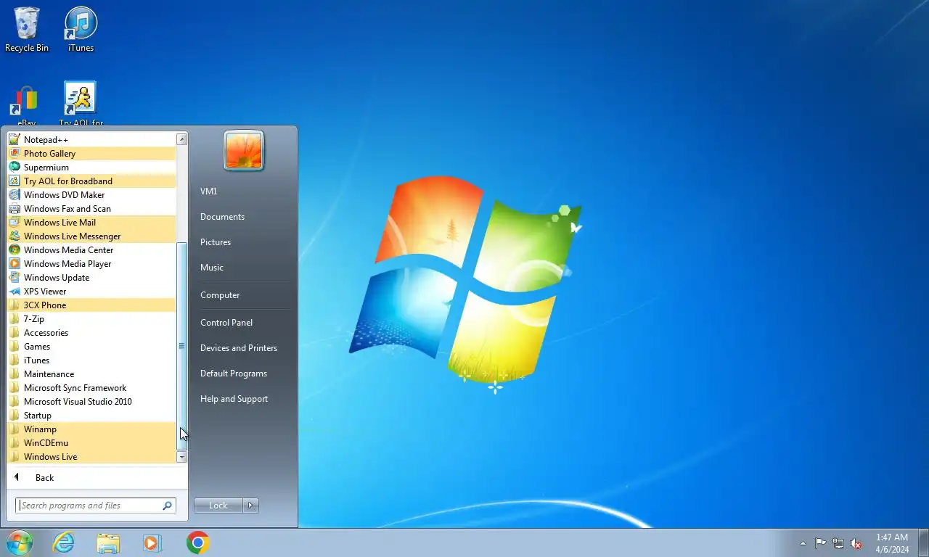Image resolution: width=929 pixels, height=557 pixels.
Task: Open Default Programs
Action: 244,374
